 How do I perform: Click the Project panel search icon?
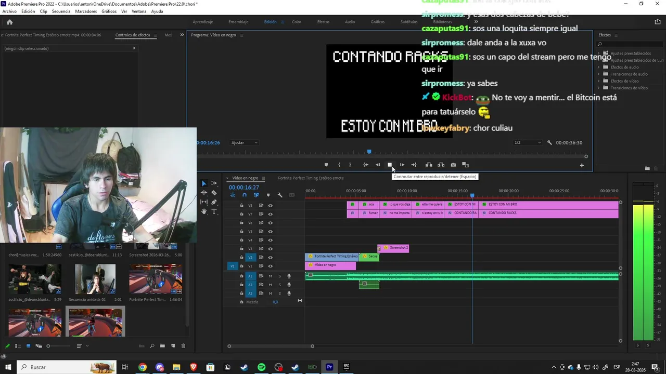pos(152,346)
